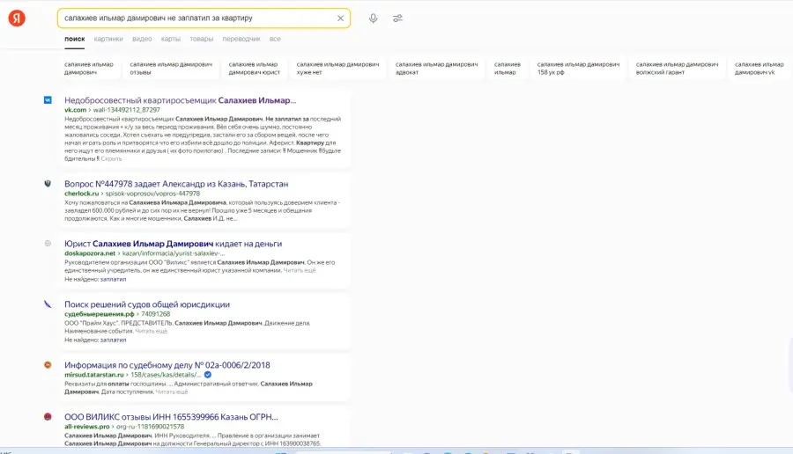Image resolution: width=793 pixels, height=454 pixels.
Task: Expand mirsud snippet with 'Читать ещё'
Action: click(x=172, y=392)
